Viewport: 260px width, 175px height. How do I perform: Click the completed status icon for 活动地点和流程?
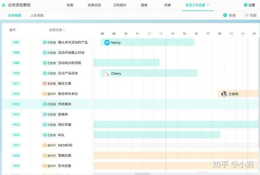pyautogui.click(x=45, y=63)
